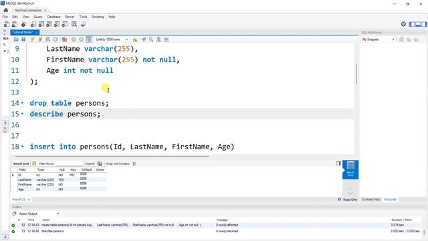This screenshot has height=241, width=428.
Task: Toggle the left sidebar panel visibility
Action: coord(412,24)
